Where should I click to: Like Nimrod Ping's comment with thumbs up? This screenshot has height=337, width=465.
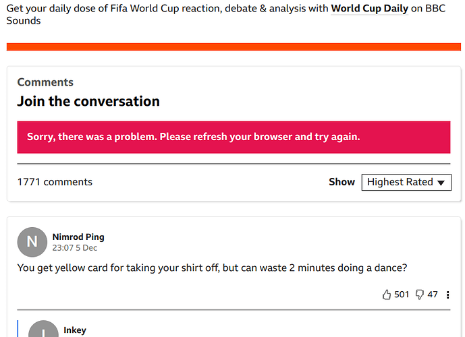[x=387, y=295]
